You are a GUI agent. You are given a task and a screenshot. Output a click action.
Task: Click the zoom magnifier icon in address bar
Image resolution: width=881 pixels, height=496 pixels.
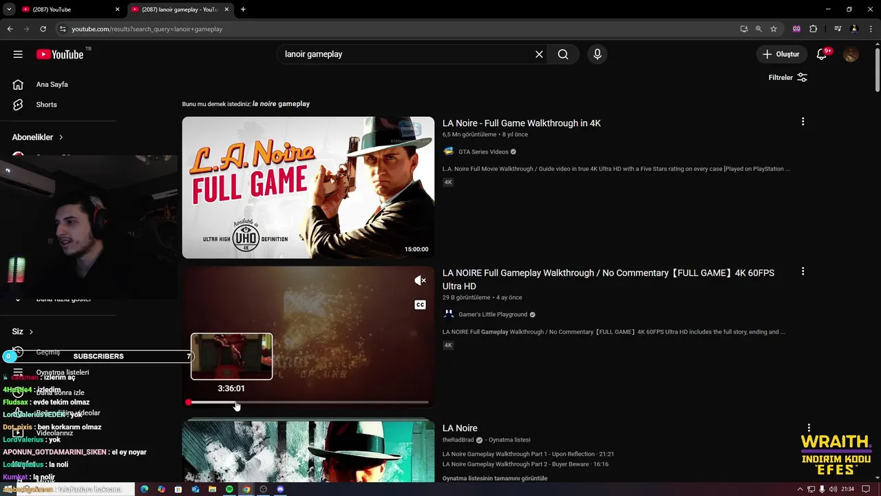click(x=758, y=29)
